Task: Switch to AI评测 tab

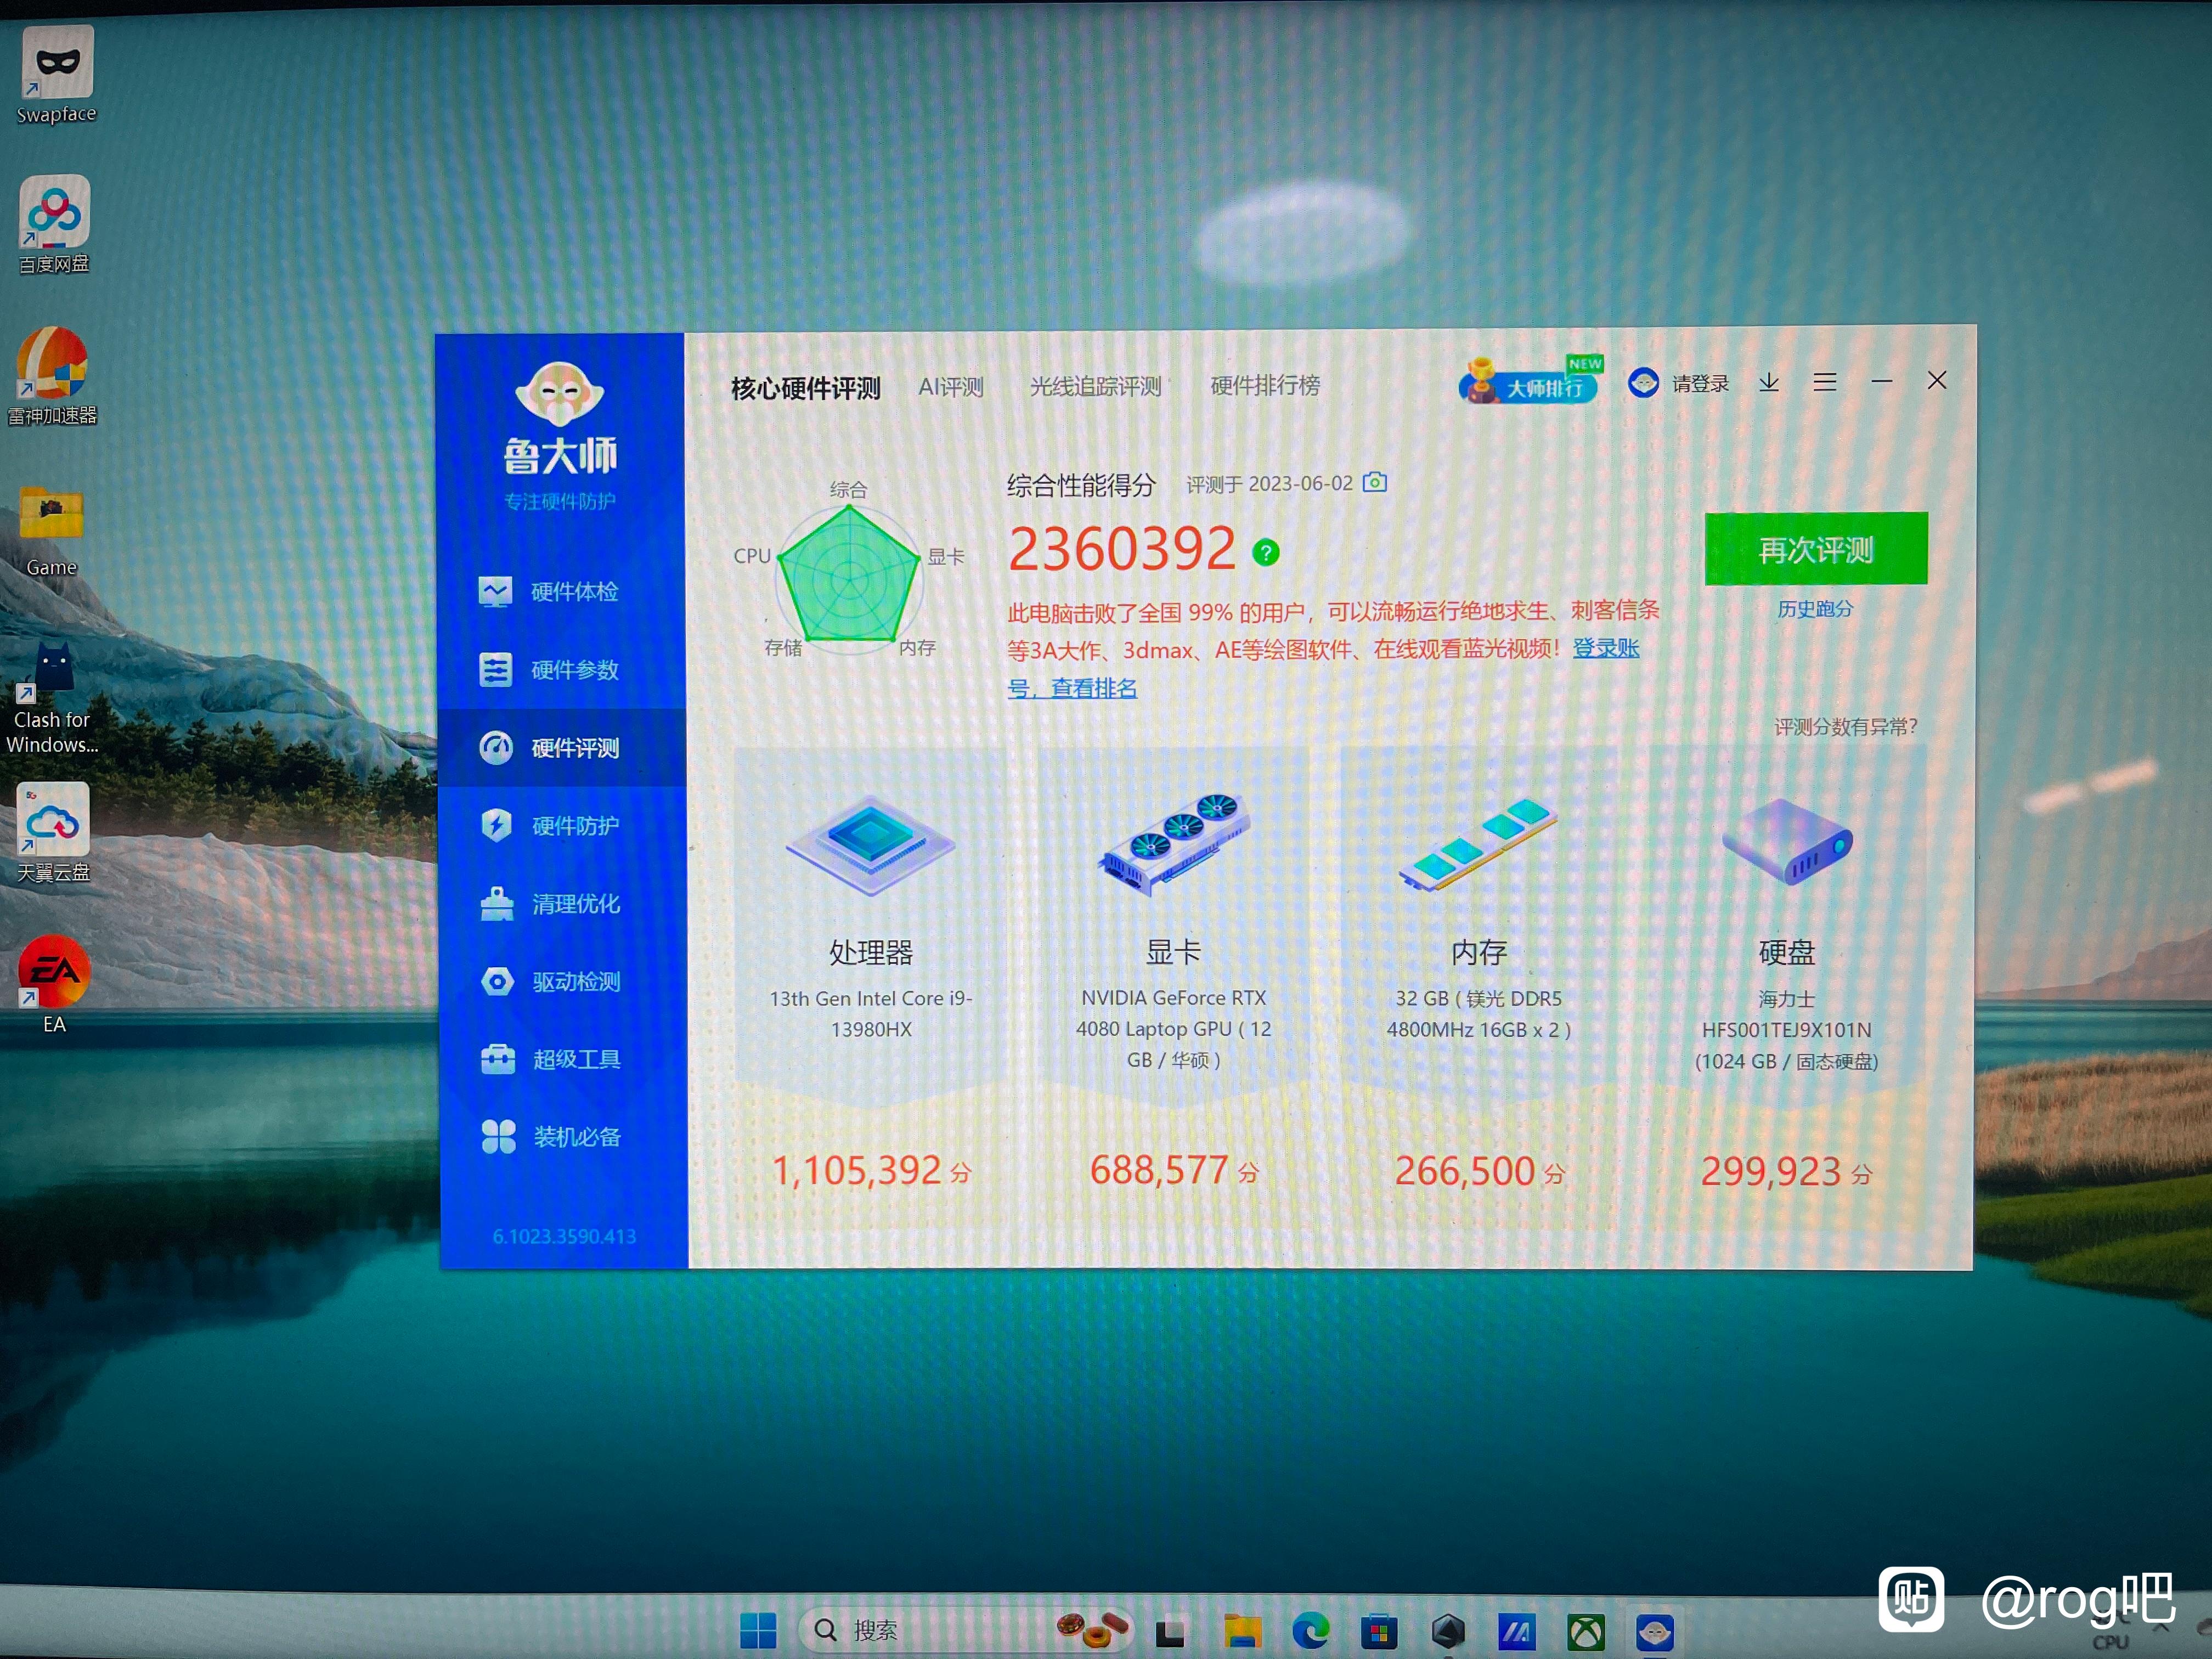Action: pos(951,387)
